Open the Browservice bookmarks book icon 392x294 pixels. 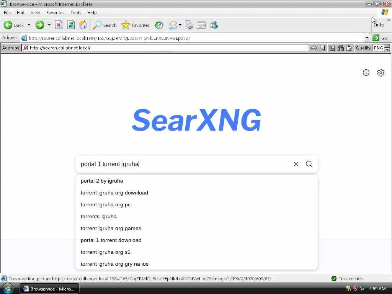click(332, 48)
